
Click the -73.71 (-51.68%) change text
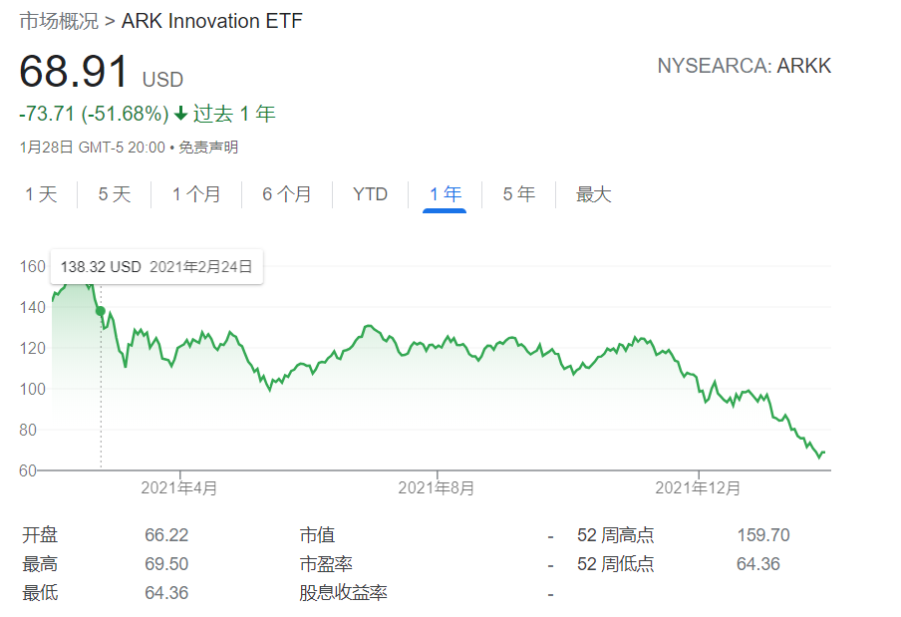[x=92, y=115]
